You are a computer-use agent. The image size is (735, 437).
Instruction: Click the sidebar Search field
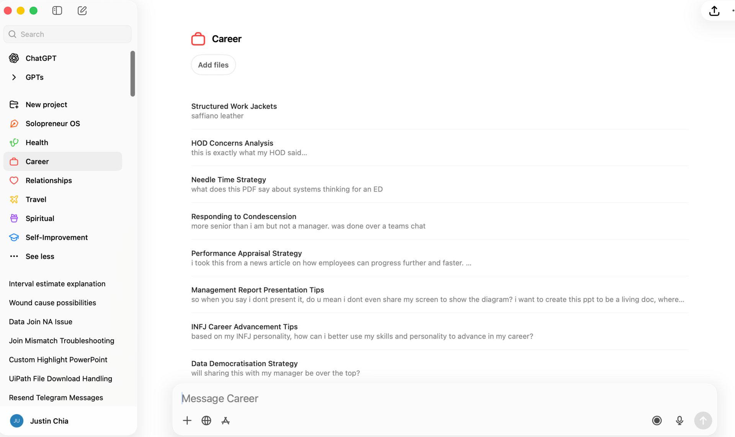point(67,34)
